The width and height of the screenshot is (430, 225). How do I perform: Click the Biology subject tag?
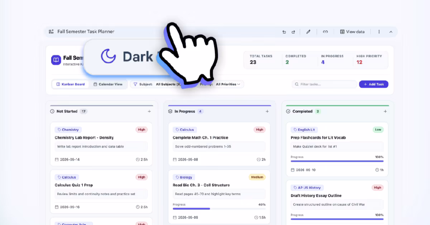[x=184, y=177]
